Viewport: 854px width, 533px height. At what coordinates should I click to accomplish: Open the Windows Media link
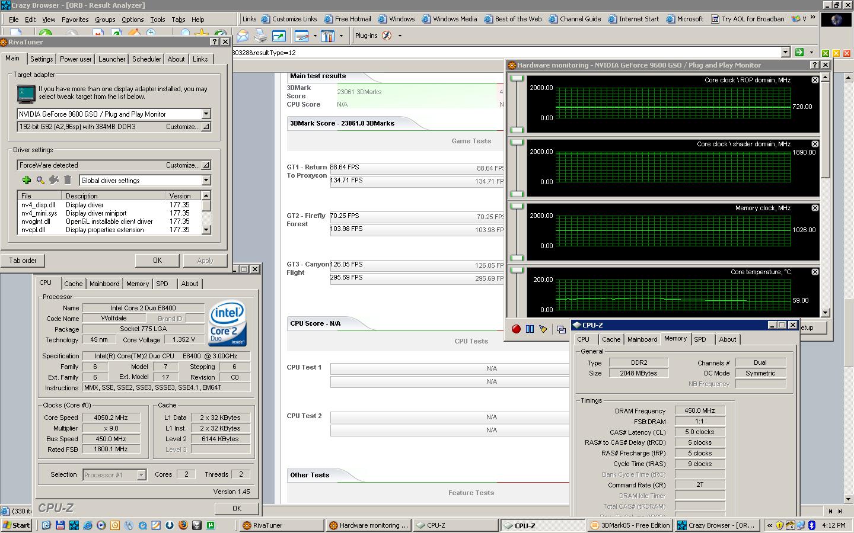point(450,19)
